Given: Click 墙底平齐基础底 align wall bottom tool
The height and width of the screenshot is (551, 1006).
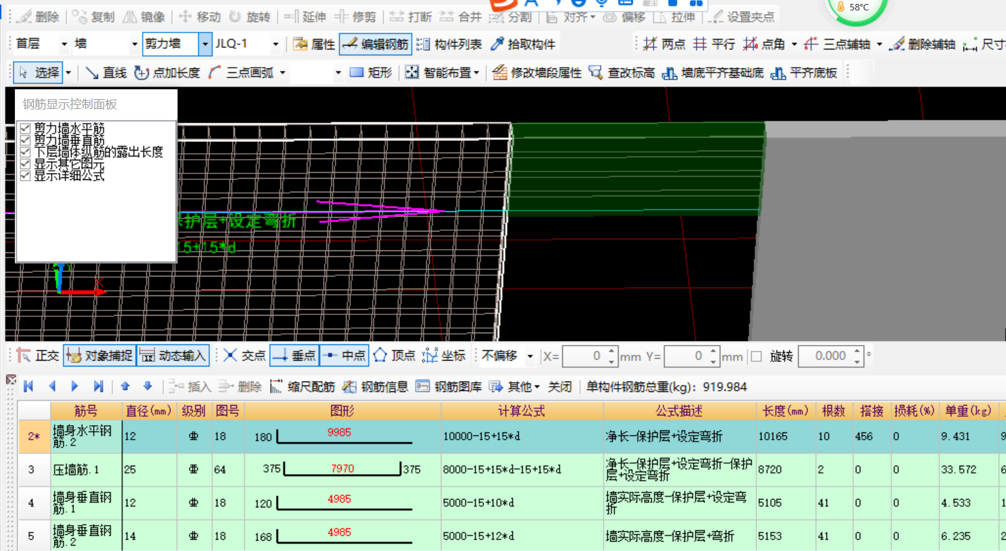Looking at the screenshot, I should click(712, 72).
